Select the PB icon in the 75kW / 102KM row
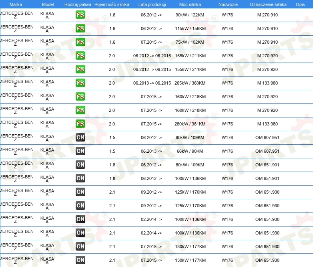 80,42
